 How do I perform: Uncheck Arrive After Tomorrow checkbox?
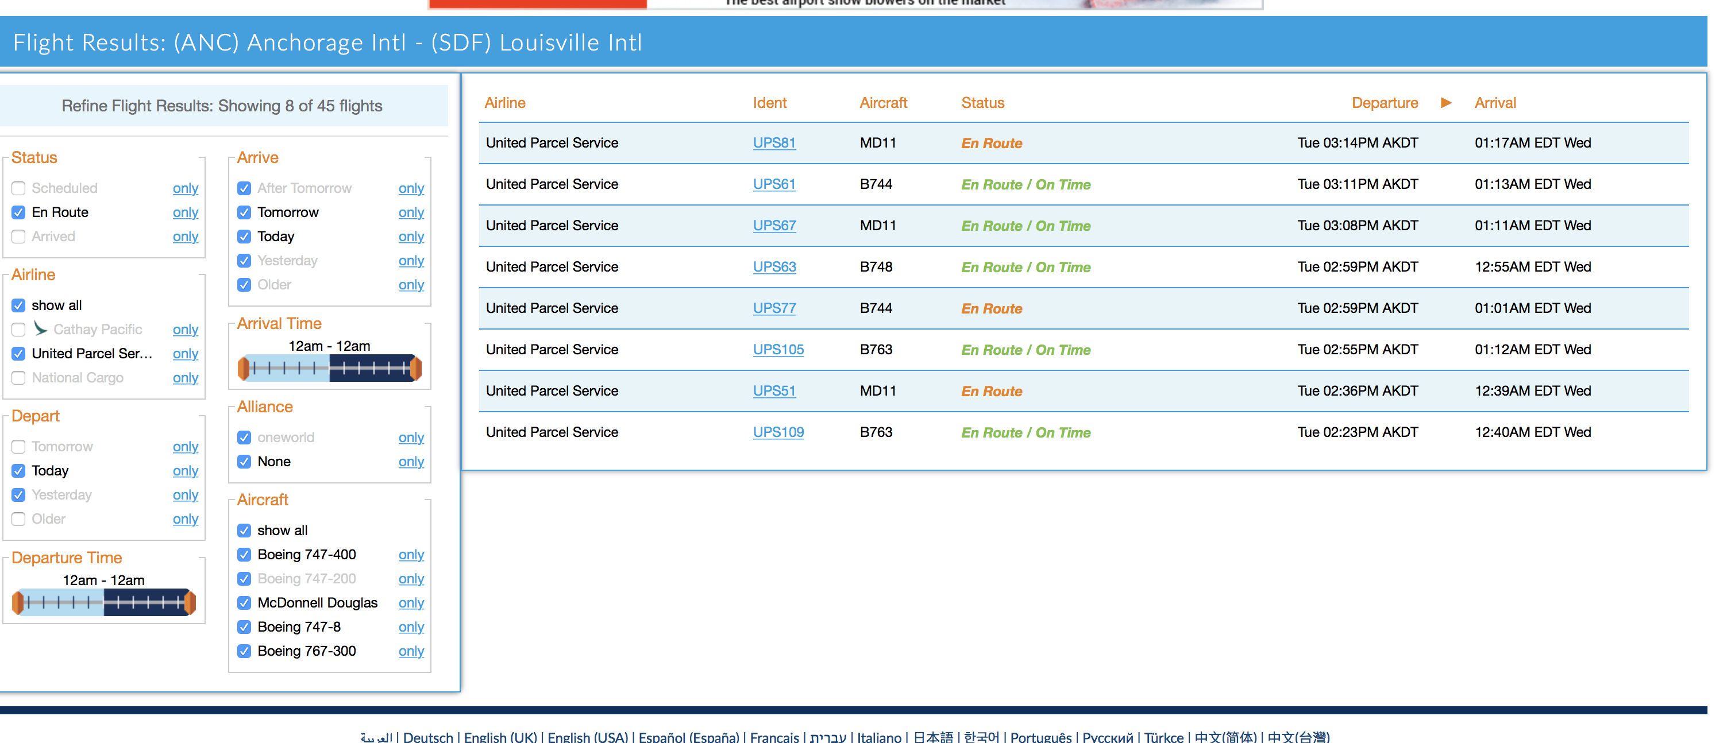pos(245,188)
